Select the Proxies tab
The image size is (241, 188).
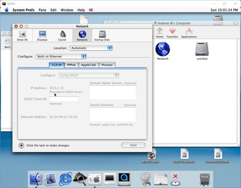(x=107, y=65)
